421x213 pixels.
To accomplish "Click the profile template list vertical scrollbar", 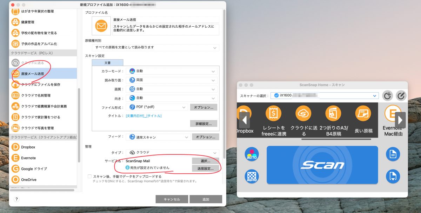I will (x=79, y=125).
